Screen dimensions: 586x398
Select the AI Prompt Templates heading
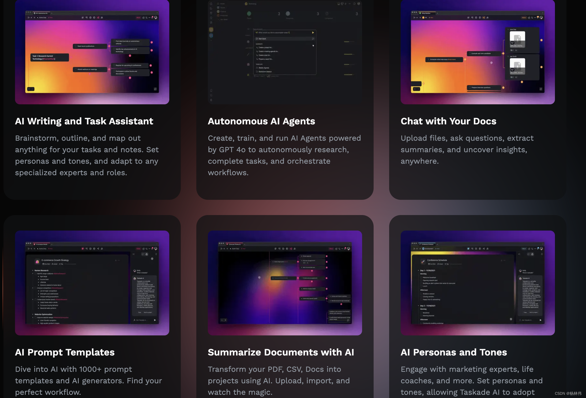(x=65, y=352)
